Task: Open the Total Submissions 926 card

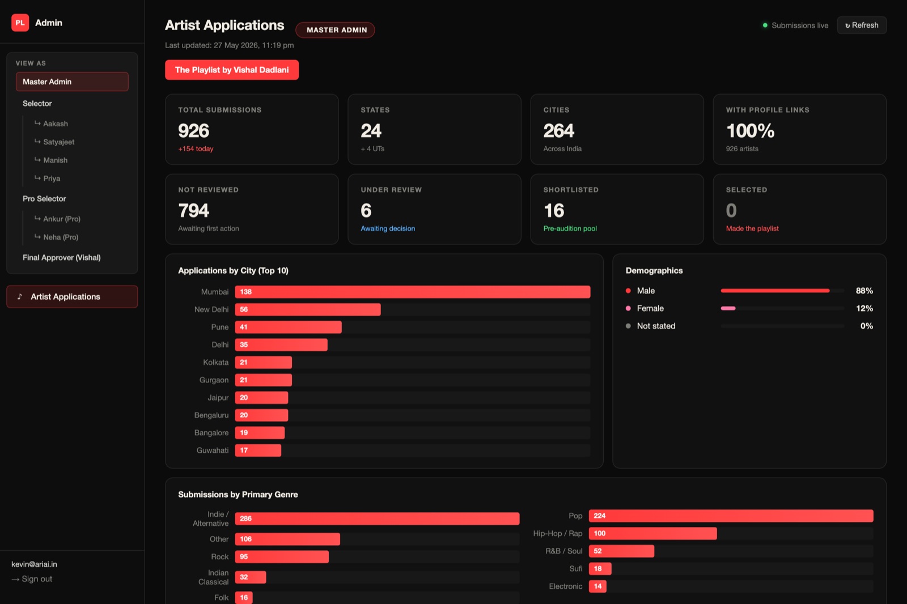Action: pos(252,129)
